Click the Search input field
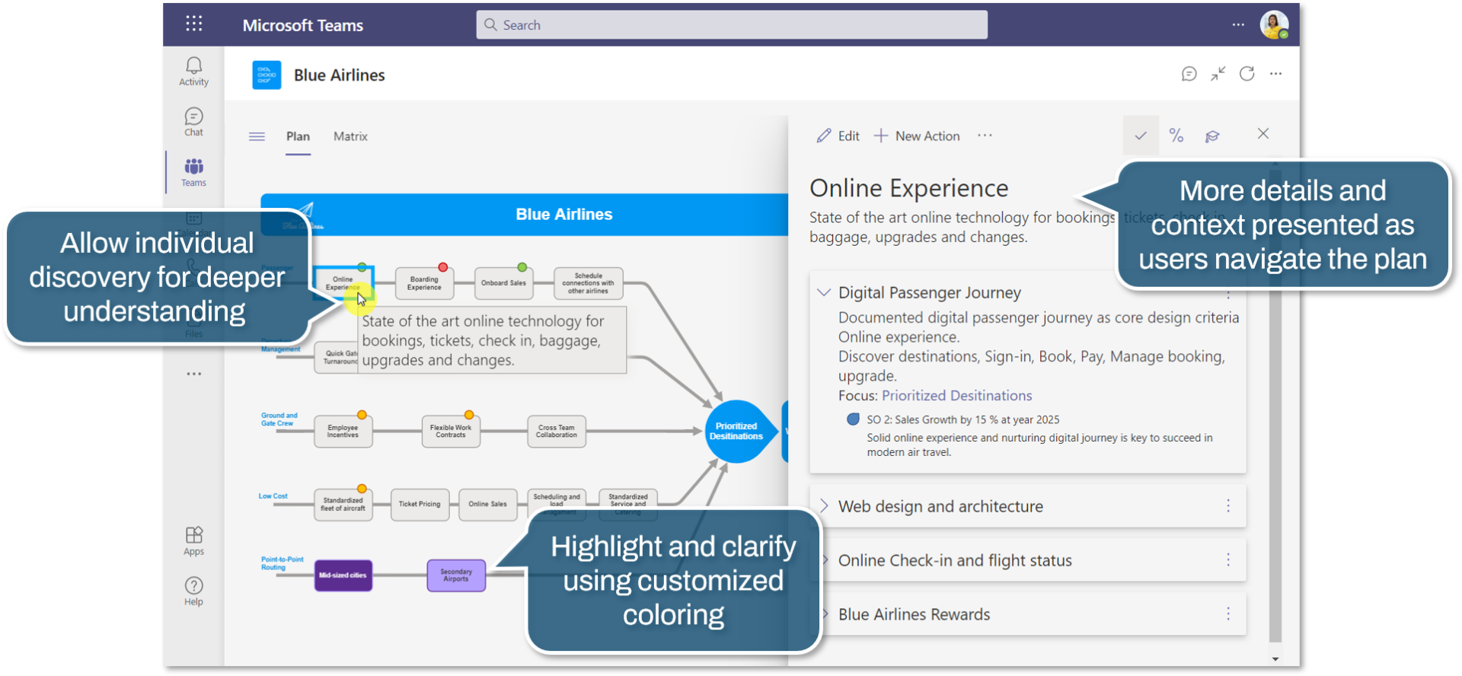The image size is (1462, 676). tap(732, 24)
